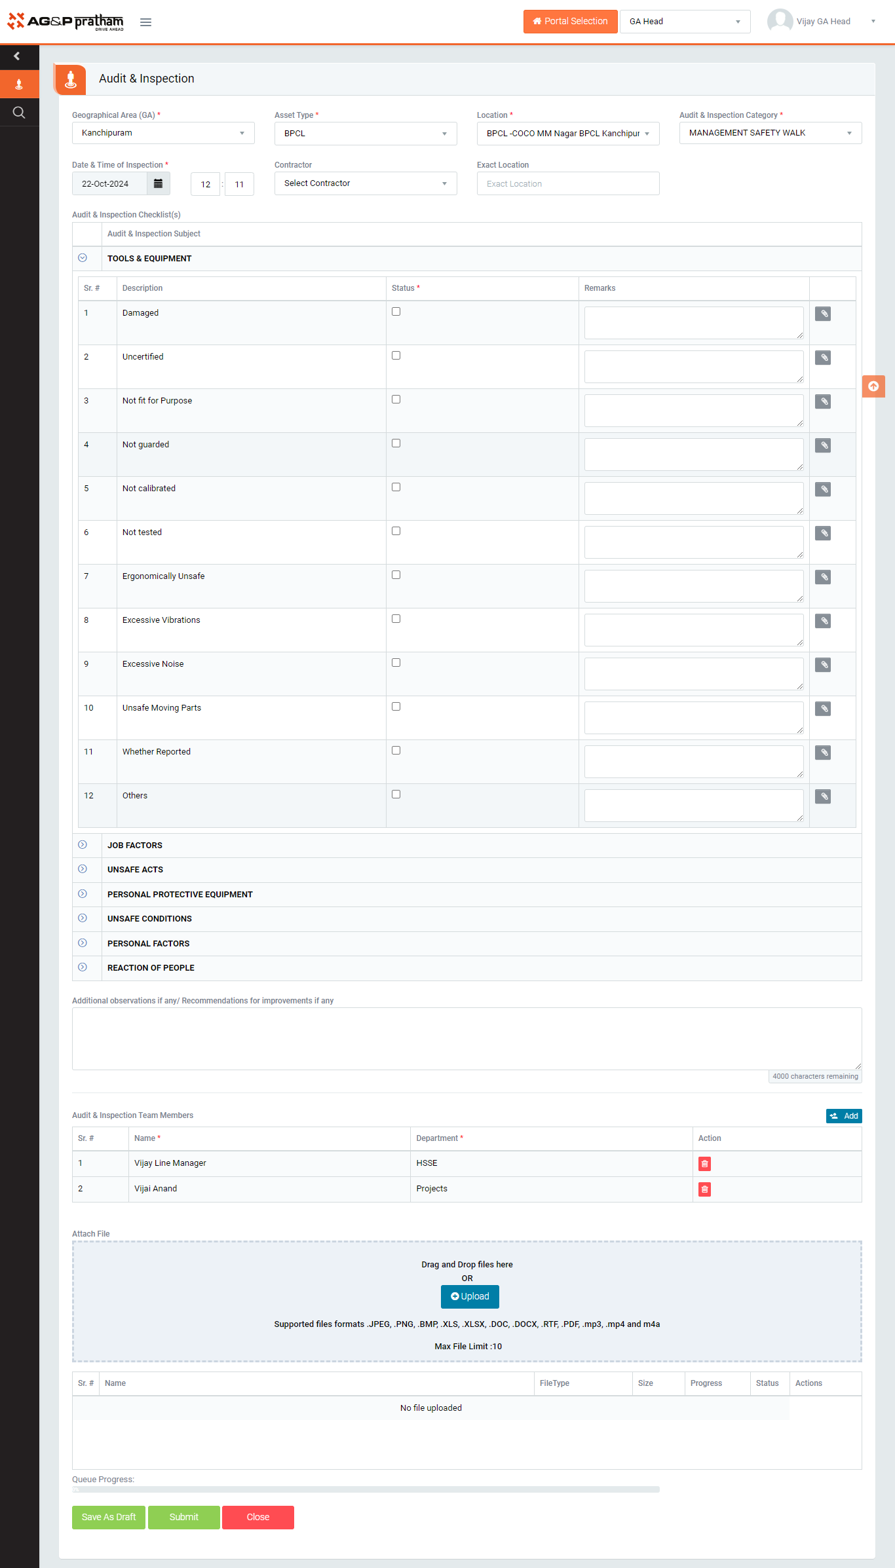Viewport: 895px width, 1568px height.
Task: Collapse the sidebar using the back arrow
Action: pyautogui.click(x=18, y=56)
